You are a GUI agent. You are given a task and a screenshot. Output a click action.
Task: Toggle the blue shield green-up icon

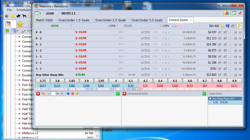click(x=68, y=94)
